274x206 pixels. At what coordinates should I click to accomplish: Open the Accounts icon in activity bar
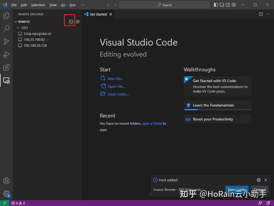click(6, 181)
